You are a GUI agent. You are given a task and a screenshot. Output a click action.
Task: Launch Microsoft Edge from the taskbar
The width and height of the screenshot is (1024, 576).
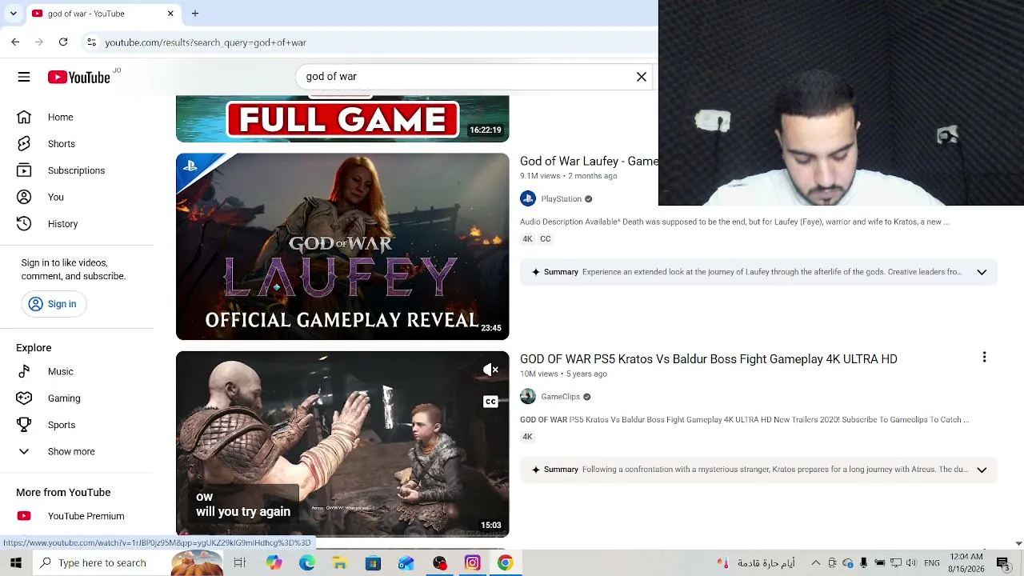pos(307,563)
